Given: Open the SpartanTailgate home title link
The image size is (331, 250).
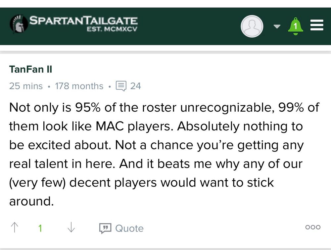Looking at the screenshot, I should click(83, 20).
